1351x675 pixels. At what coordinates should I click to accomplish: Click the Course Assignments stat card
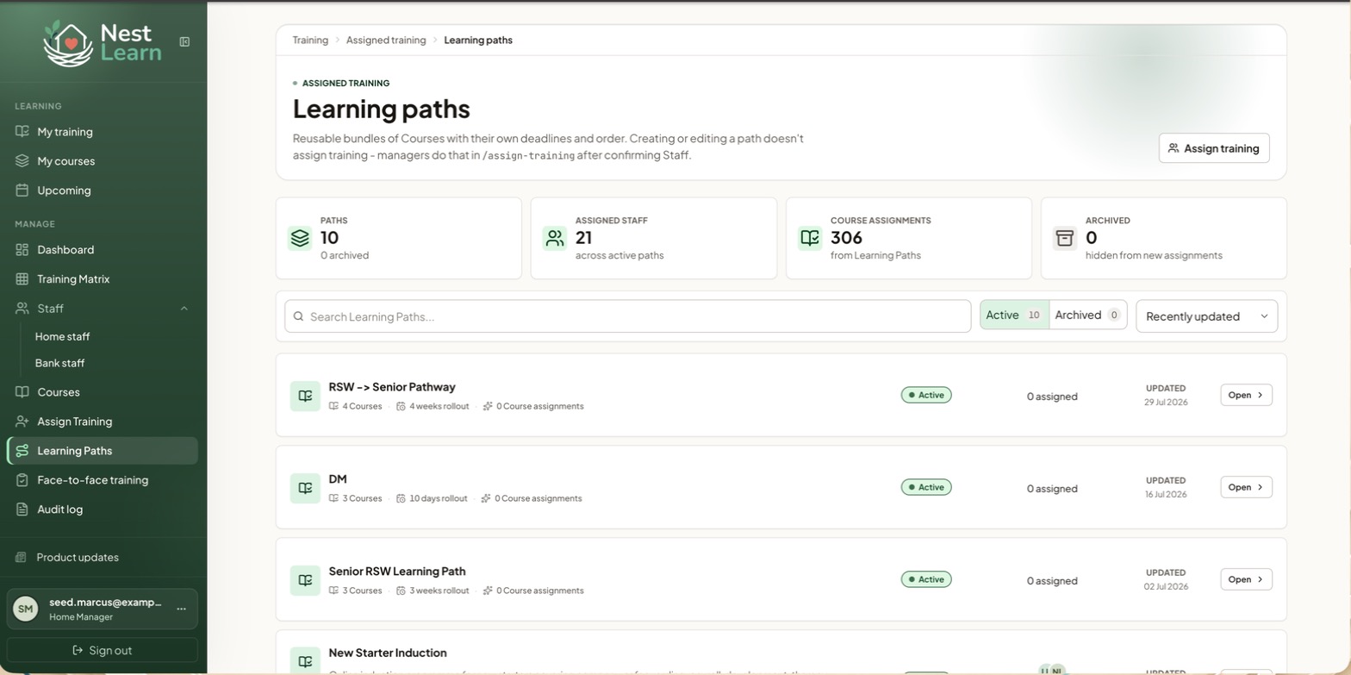pos(909,239)
